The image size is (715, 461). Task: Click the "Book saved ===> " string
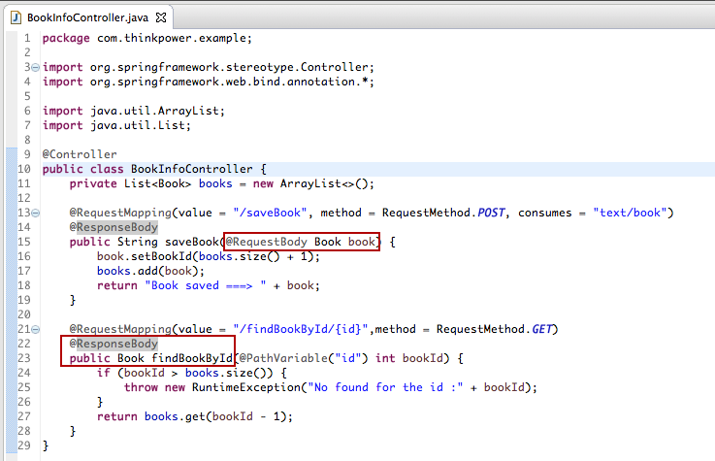coord(206,285)
